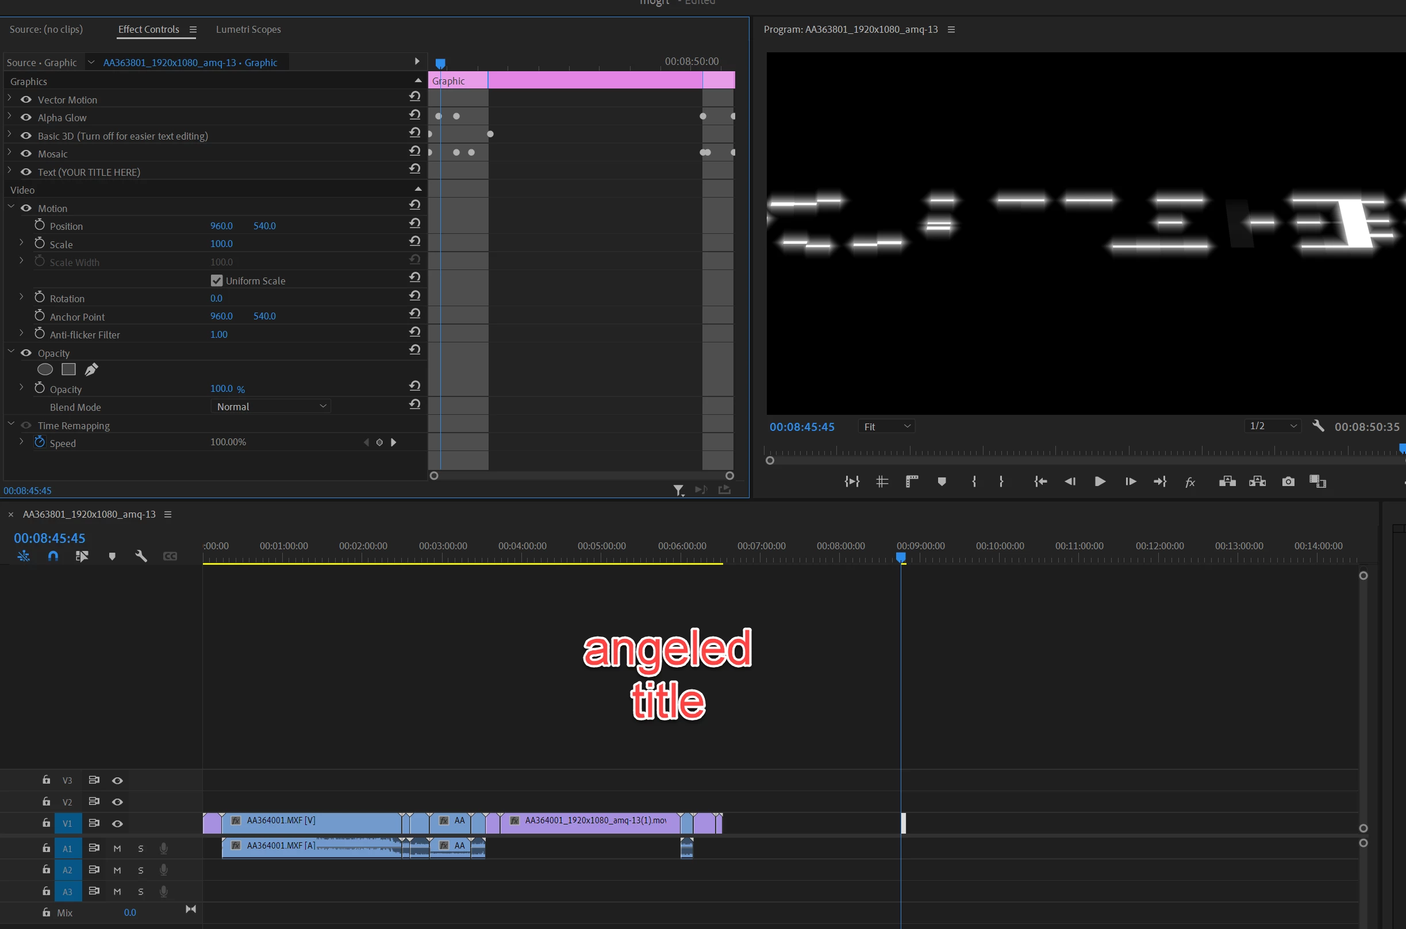Open the Fit zoom level dropdown
Screen dimensions: 1406x929
point(886,426)
